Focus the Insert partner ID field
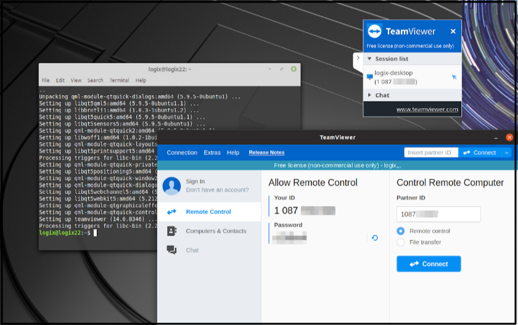Screen dimensions: 518x325 point(431,152)
